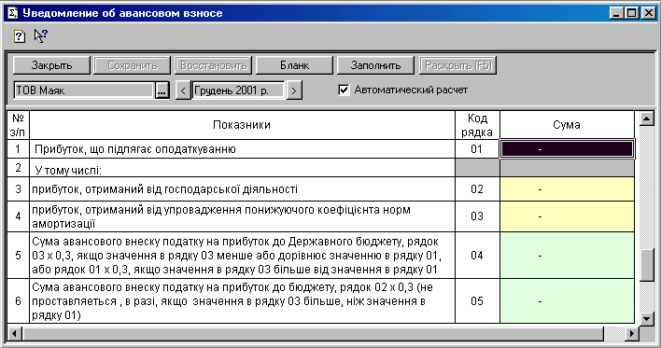Close the window with the X button
Screen dimensions: 661x348
click(x=648, y=13)
